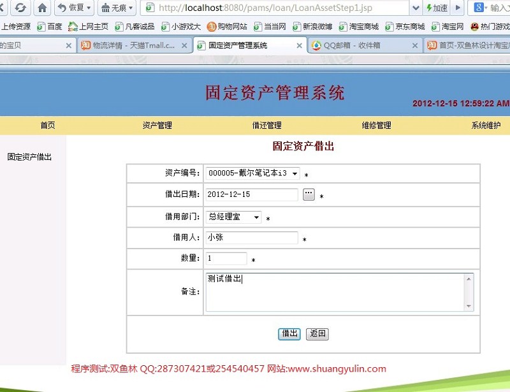Click the 固定资产借出 sidebar link
This screenshot has height=392, width=510.
29,157
